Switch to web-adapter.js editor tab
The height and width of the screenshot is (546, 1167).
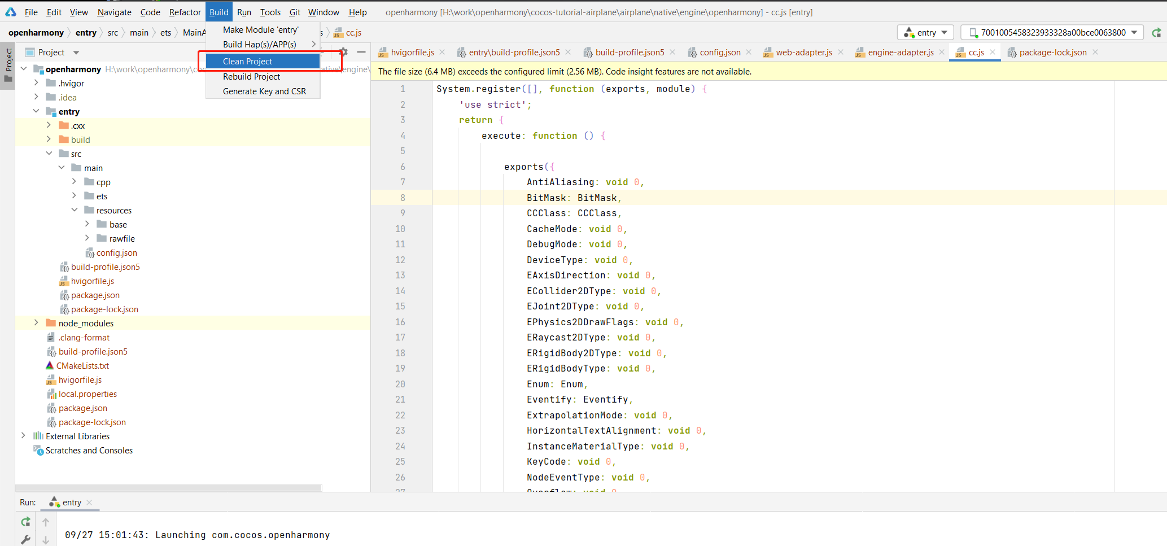803,52
